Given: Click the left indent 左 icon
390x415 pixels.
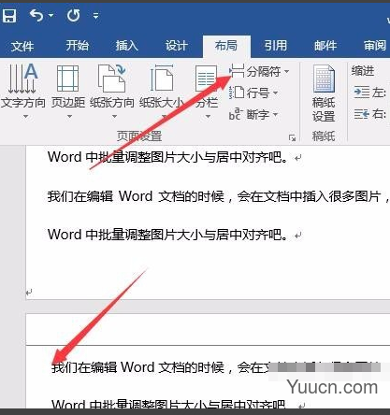Looking at the screenshot, I should click(x=362, y=93).
